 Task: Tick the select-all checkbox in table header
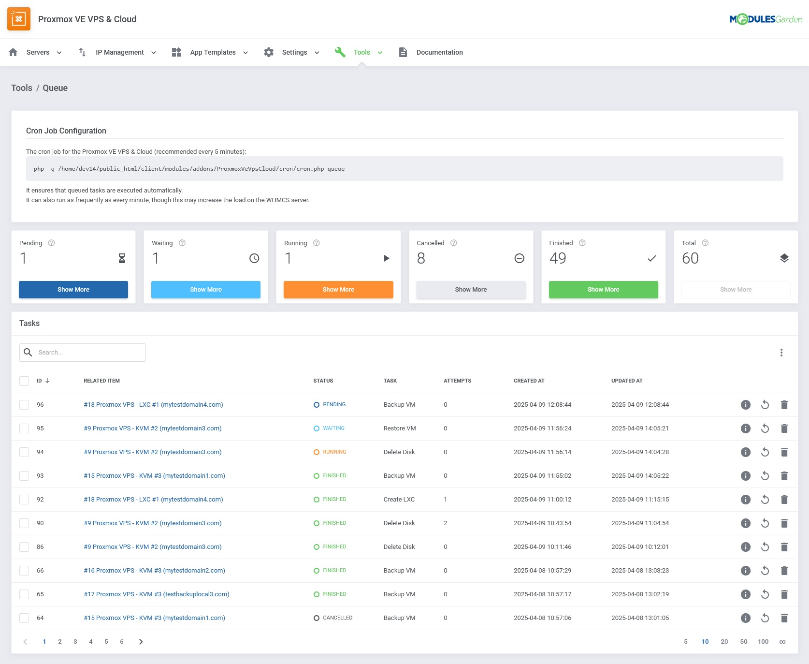(24, 381)
